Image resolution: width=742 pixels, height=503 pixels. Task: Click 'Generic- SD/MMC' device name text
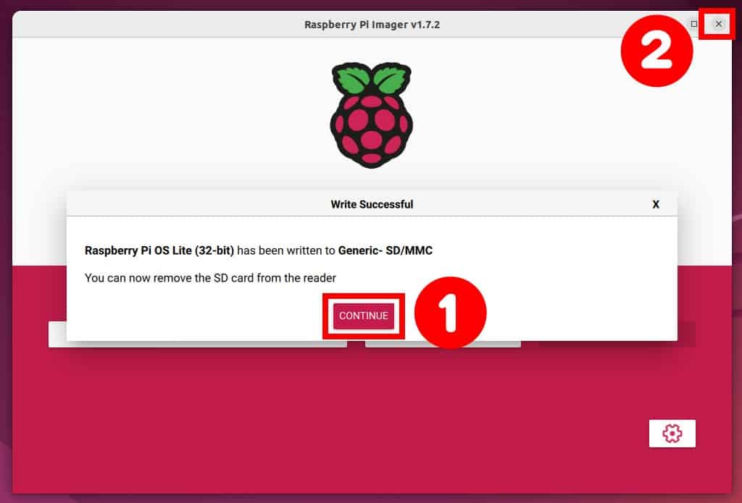coord(385,250)
